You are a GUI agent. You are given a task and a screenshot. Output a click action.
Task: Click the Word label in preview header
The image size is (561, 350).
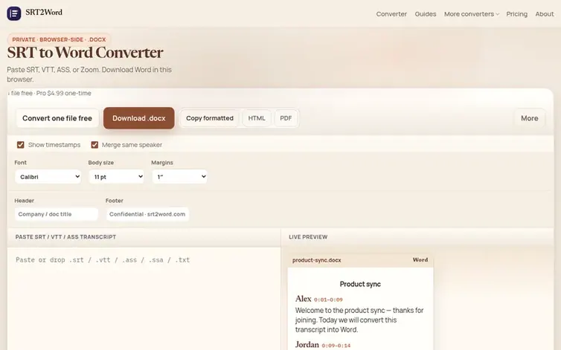(420, 260)
